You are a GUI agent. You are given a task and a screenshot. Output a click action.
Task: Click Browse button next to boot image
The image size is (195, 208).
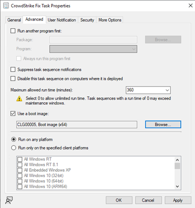(x=163, y=125)
